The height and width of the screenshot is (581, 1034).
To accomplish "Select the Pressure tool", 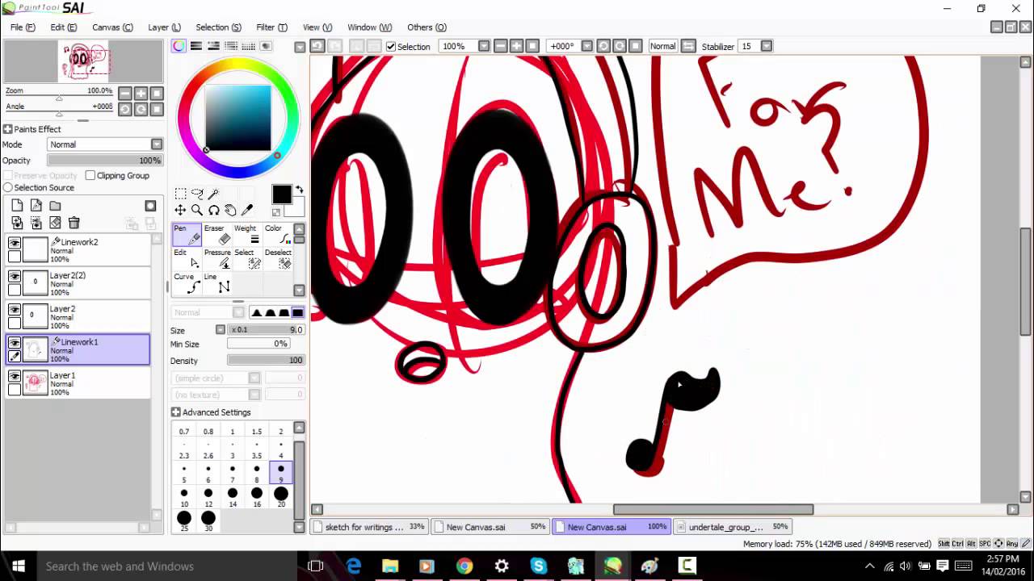I will click(217, 259).
